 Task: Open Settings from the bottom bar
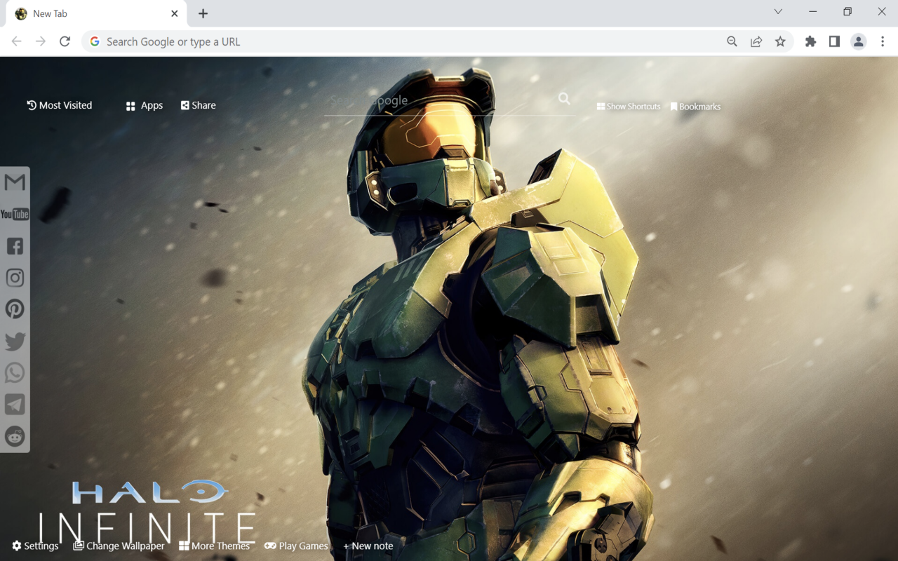pos(35,546)
